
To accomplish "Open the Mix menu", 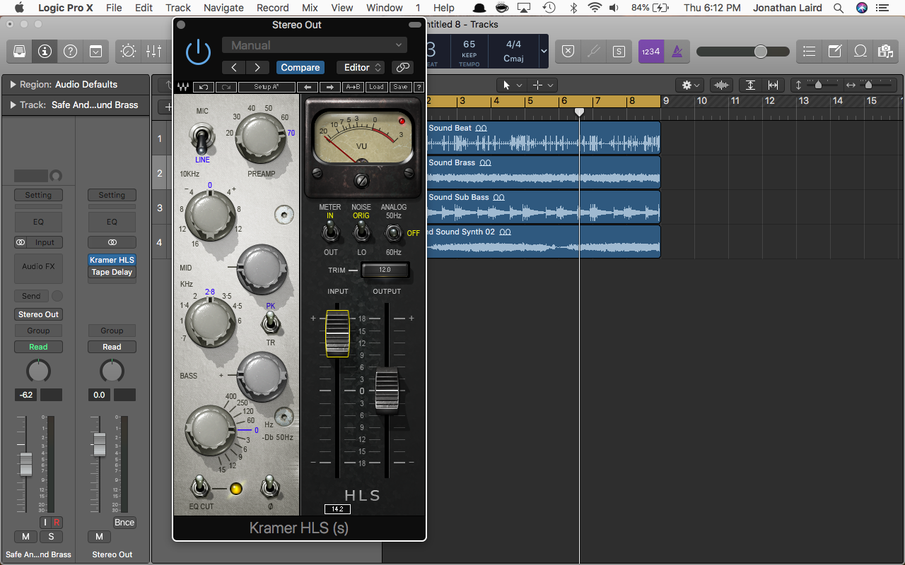I will coord(310,8).
